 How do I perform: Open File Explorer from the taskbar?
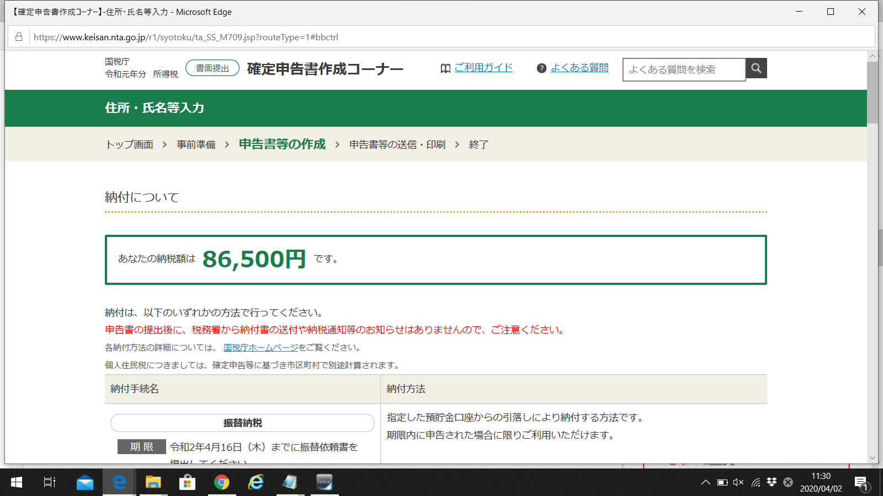153,483
